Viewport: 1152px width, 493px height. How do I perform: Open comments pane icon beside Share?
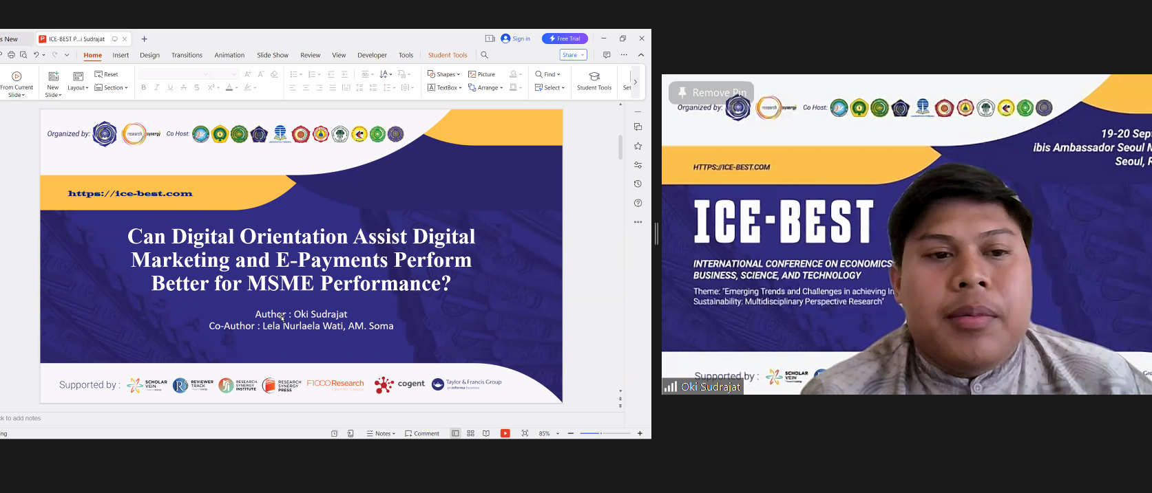pos(607,55)
